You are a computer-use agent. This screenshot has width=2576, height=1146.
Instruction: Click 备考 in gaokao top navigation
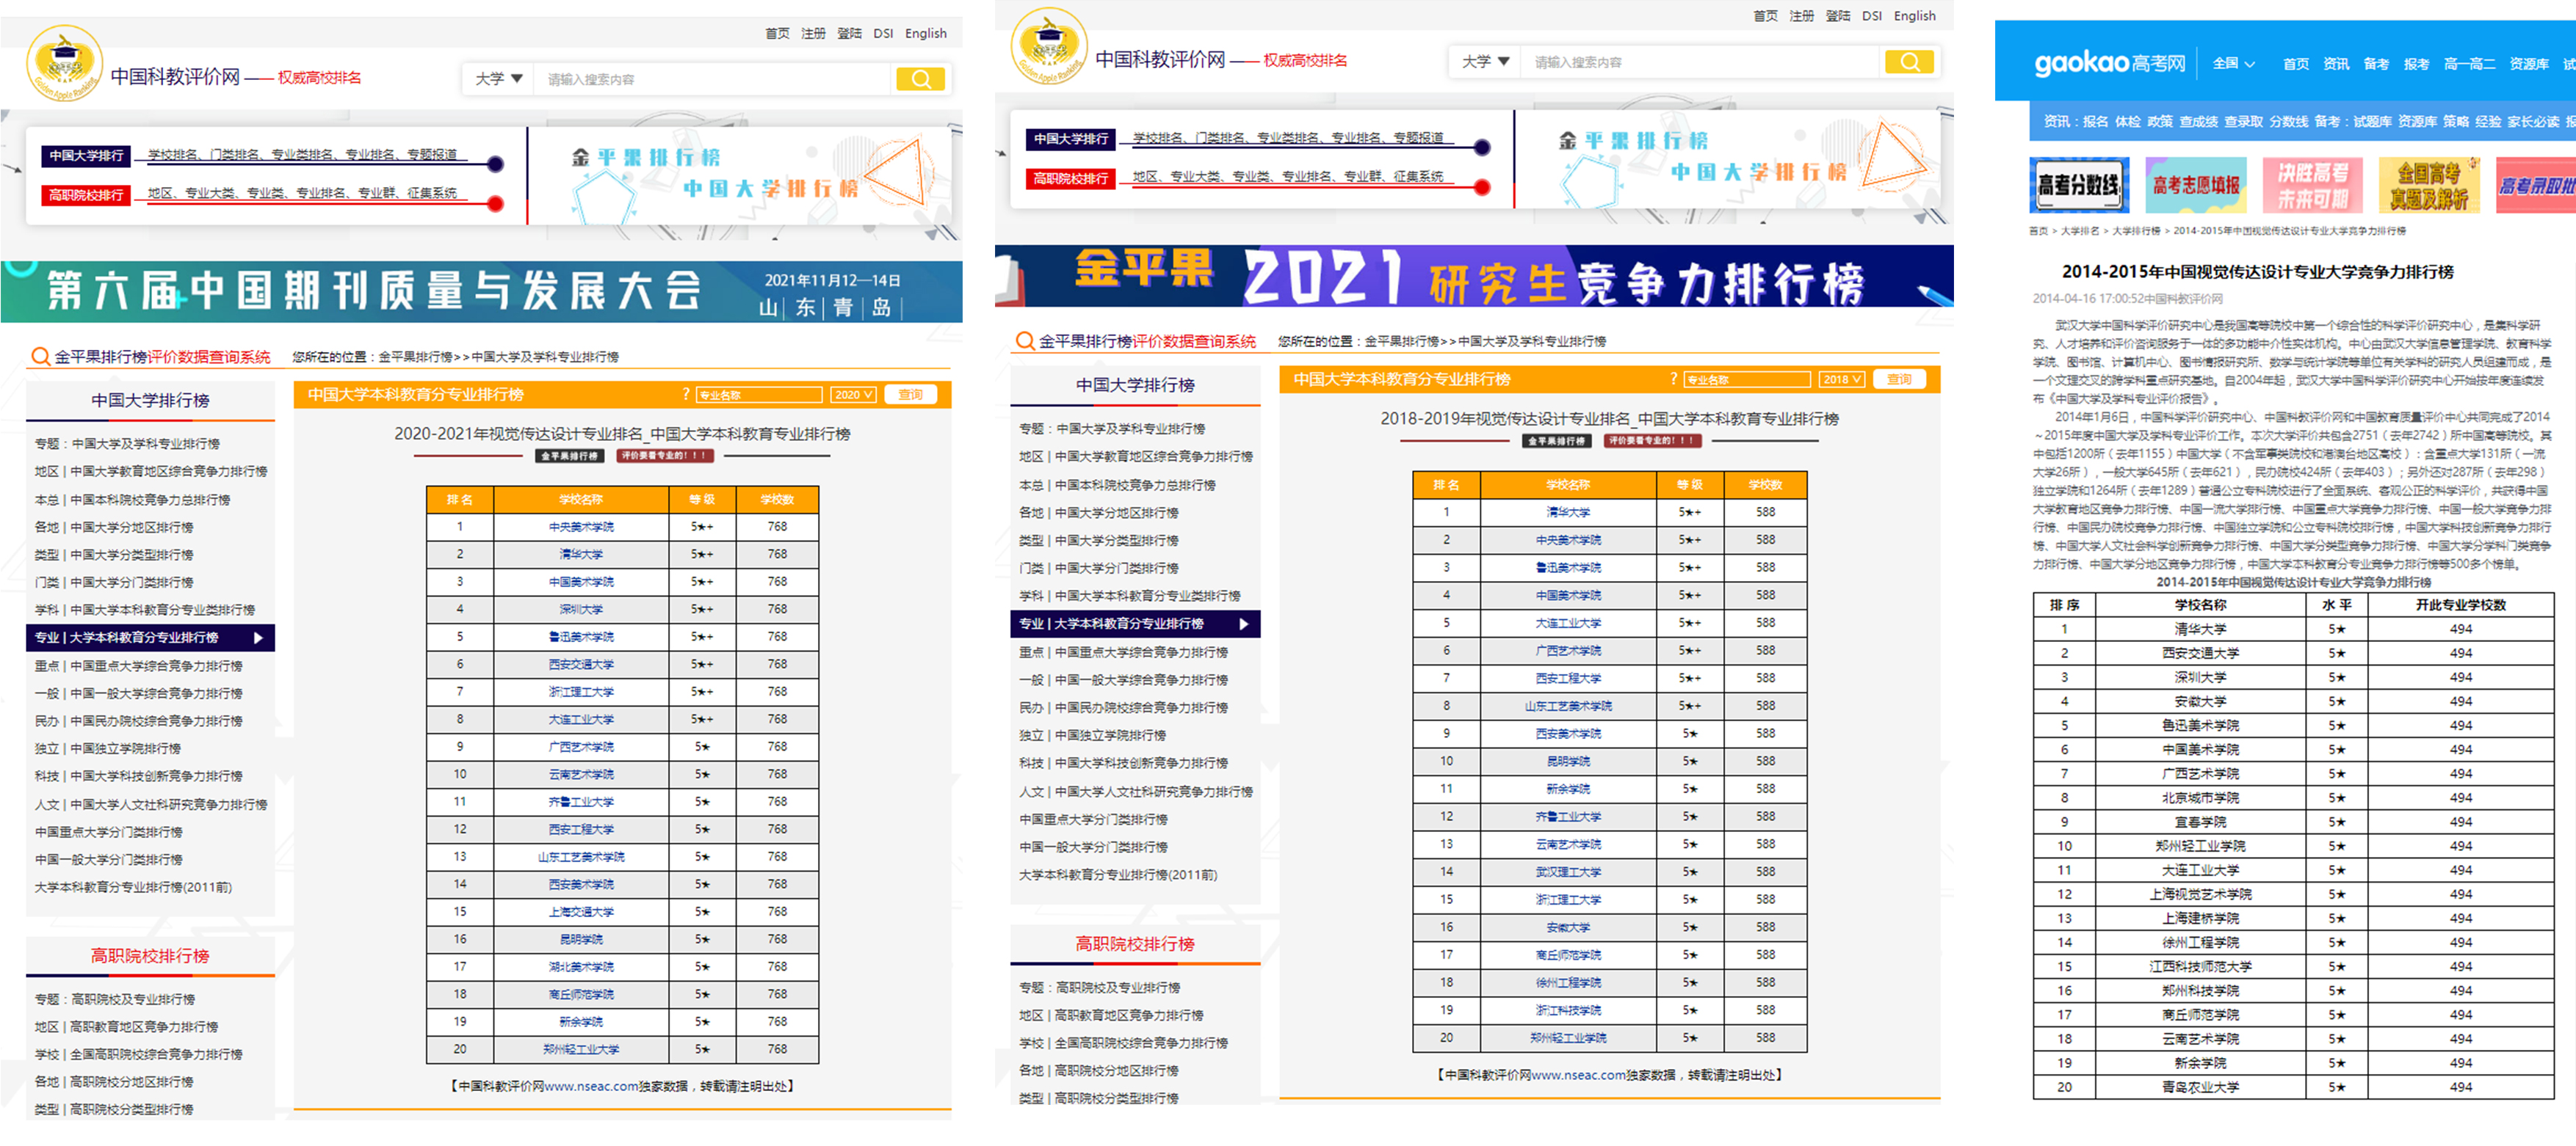pyautogui.click(x=2376, y=64)
